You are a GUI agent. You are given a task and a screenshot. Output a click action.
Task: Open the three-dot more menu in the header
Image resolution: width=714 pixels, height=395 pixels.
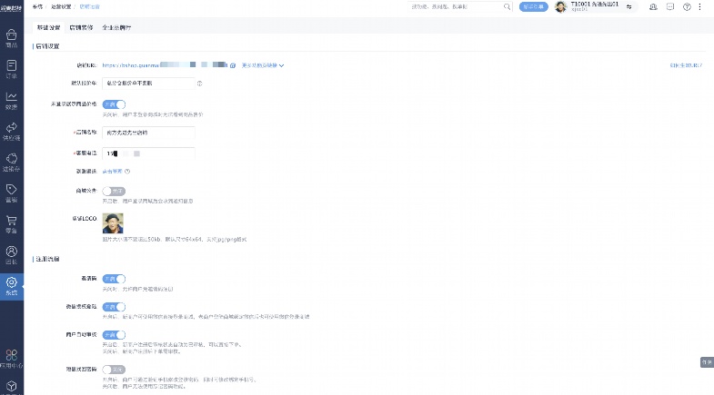(699, 7)
